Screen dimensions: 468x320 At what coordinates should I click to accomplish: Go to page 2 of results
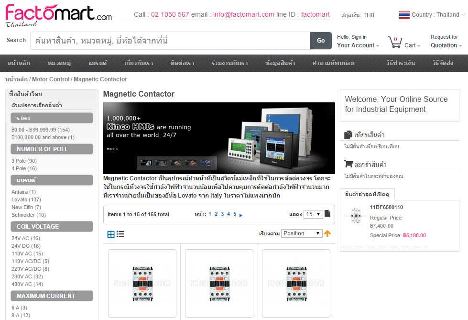click(x=216, y=214)
